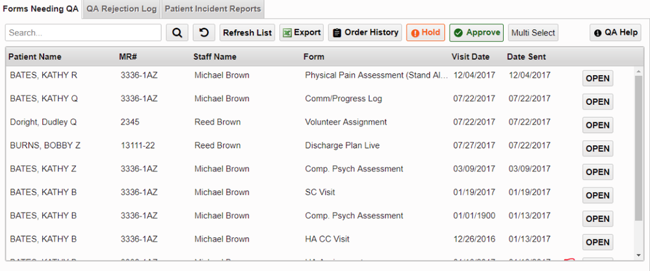Screen dimensions: 650x271
Task: Click the magnifying glass search icon
Action: (x=177, y=32)
